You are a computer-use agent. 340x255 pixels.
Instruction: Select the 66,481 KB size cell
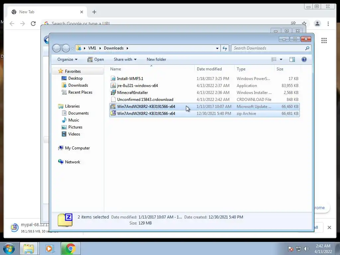[x=290, y=114]
